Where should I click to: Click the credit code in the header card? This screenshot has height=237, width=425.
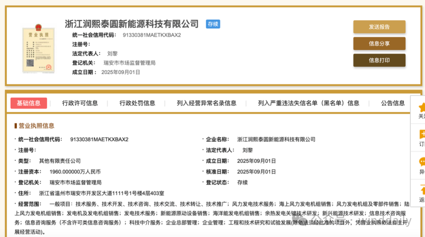152,35
